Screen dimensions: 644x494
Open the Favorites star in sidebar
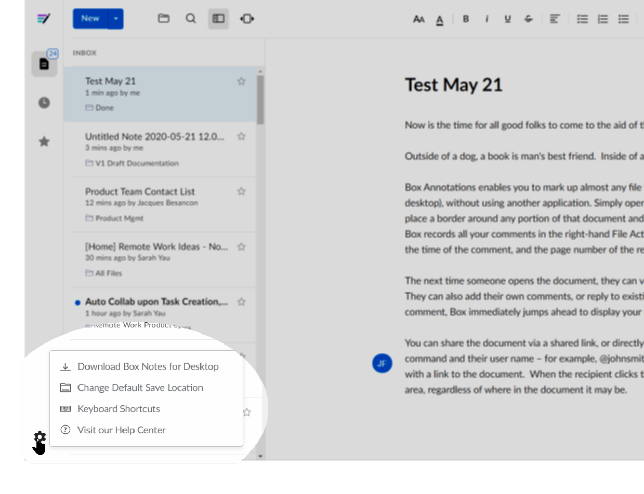coord(44,141)
